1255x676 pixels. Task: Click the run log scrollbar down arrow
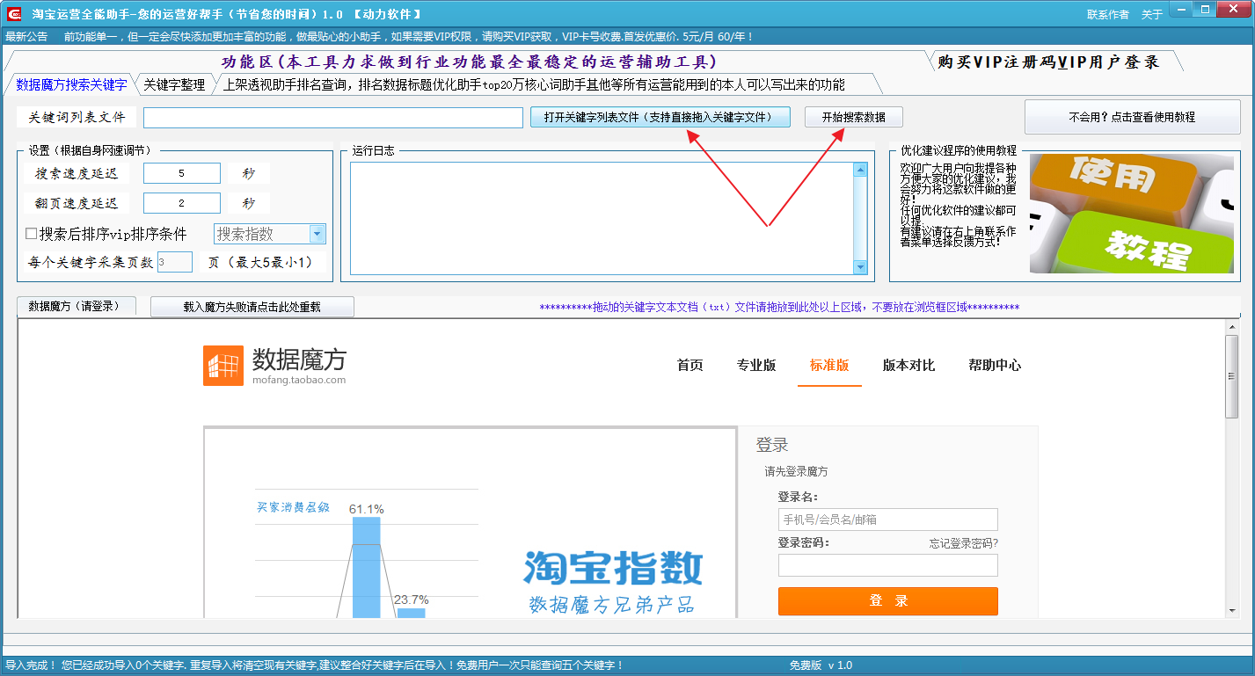[860, 267]
